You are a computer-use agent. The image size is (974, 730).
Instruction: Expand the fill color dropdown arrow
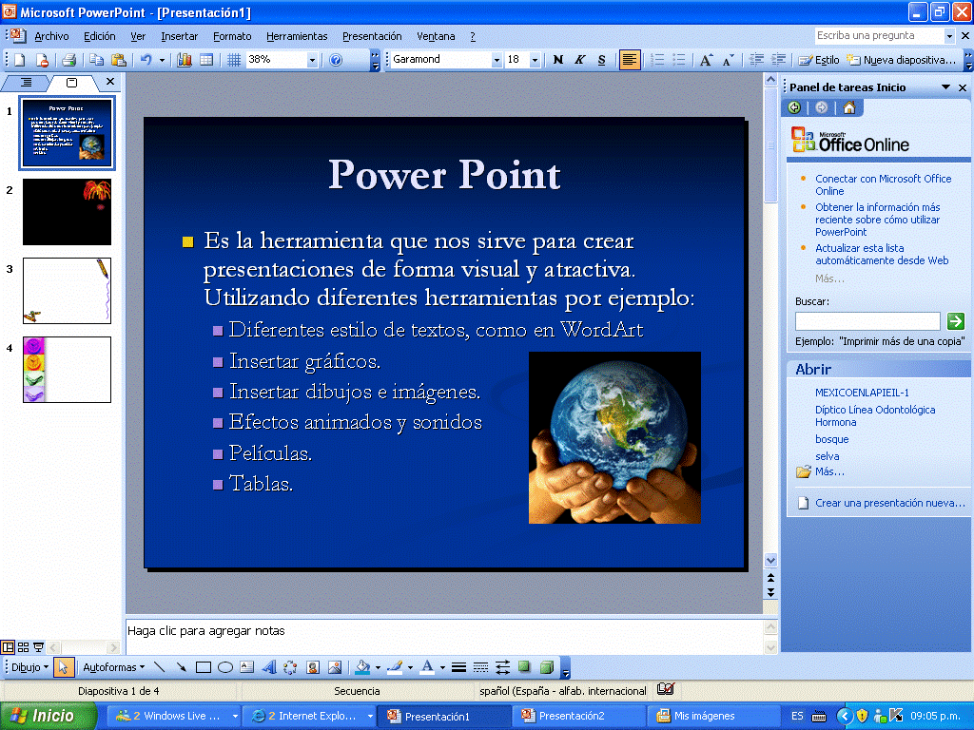click(378, 668)
